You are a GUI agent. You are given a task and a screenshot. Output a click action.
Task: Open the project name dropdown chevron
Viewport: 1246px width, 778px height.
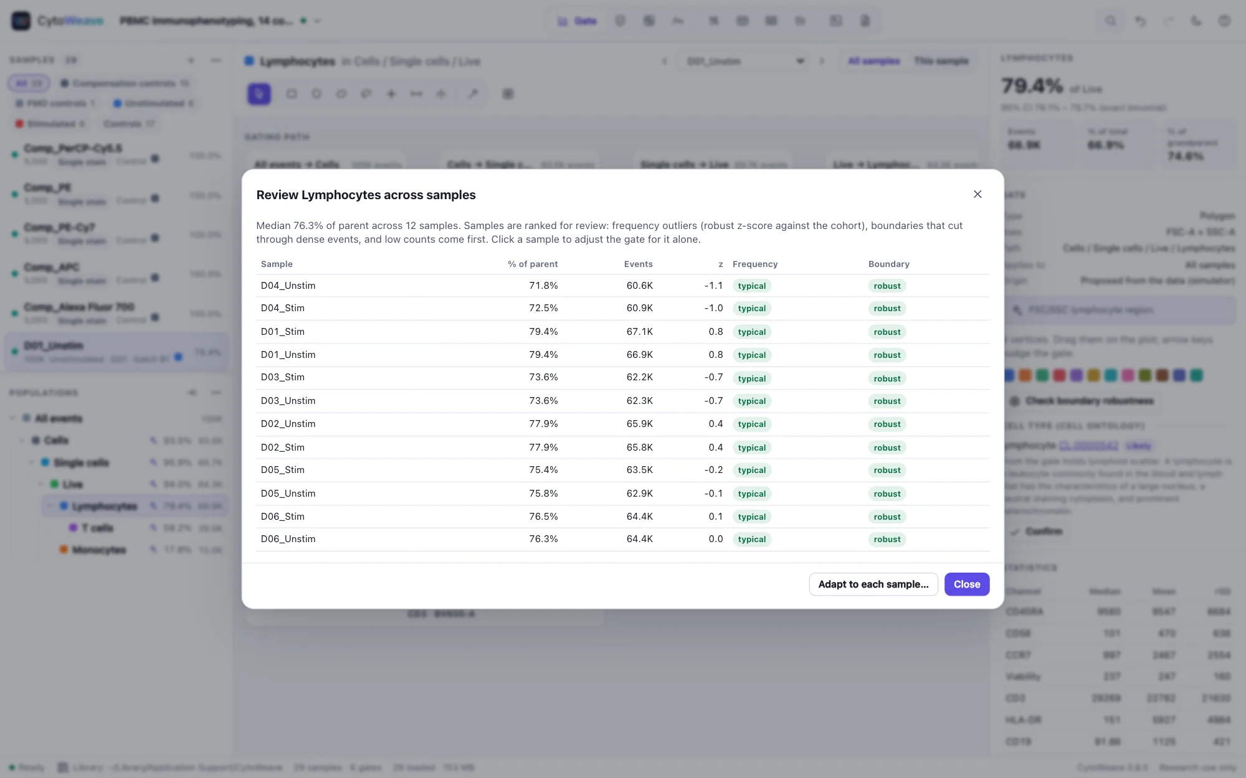(318, 21)
